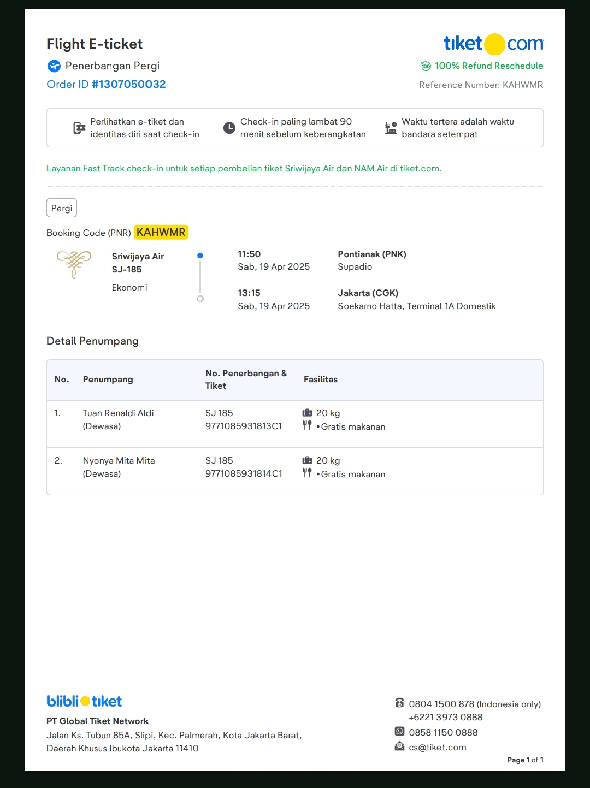Open Order ID #1307050032 link
Screen dimensions: 590x788
pyautogui.click(x=106, y=84)
